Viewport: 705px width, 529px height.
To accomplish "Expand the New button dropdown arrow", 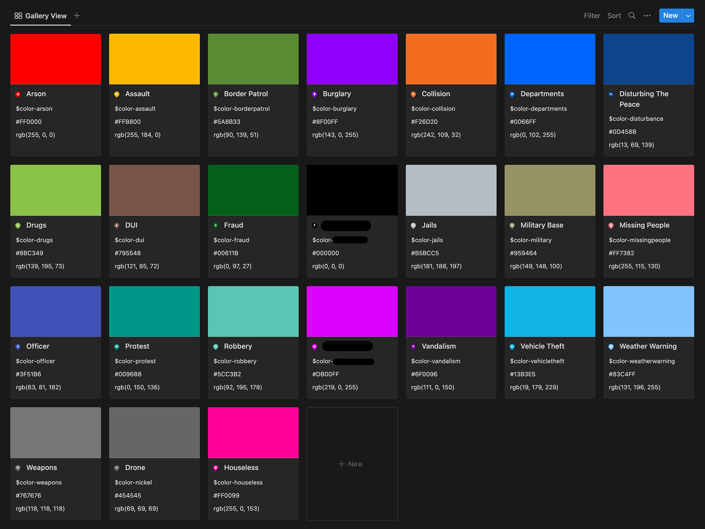I will coord(688,16).
